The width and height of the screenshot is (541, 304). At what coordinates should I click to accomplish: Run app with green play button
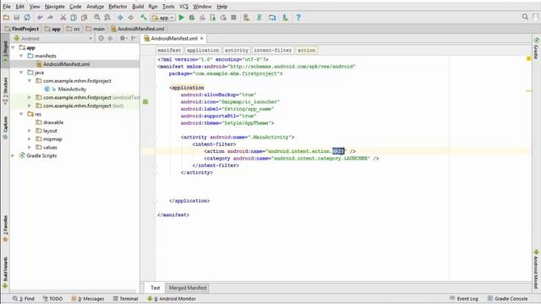pyautogui.click(x=181, y=17)
